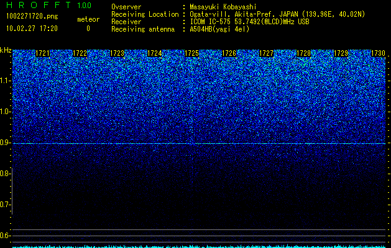Image resolution: width=391 pixels, height=248 pixels.
Task: Click the name Masayuki Kobayashi
Action: point(223,7)
